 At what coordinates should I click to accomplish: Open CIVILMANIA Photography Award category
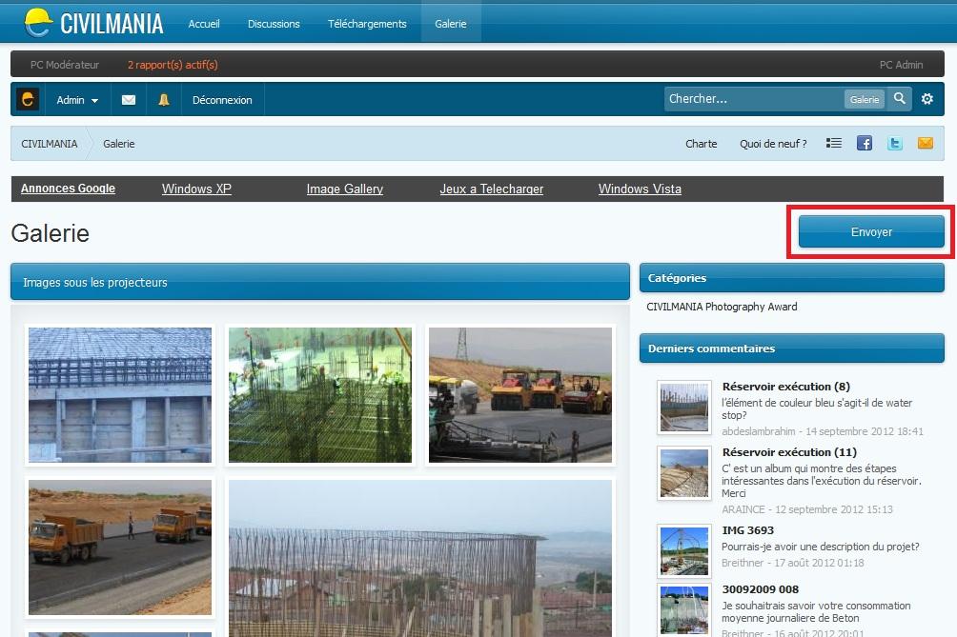coord(722,307)
